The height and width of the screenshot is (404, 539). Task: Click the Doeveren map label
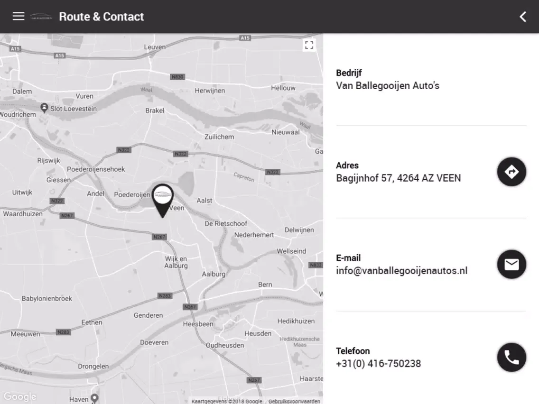154,342
